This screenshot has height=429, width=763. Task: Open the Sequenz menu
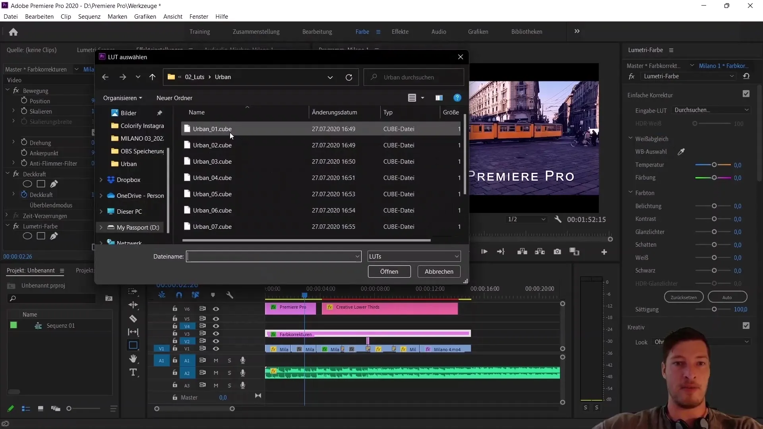pyautogui.click(x=89, y=17)
